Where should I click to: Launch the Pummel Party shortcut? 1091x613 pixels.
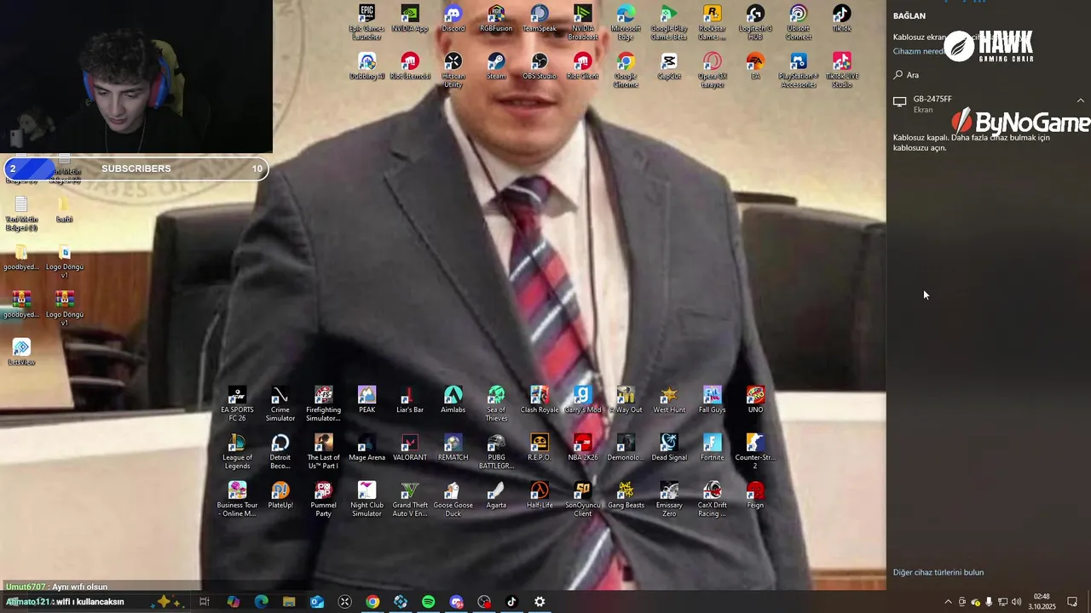click(x=324, y=499)
